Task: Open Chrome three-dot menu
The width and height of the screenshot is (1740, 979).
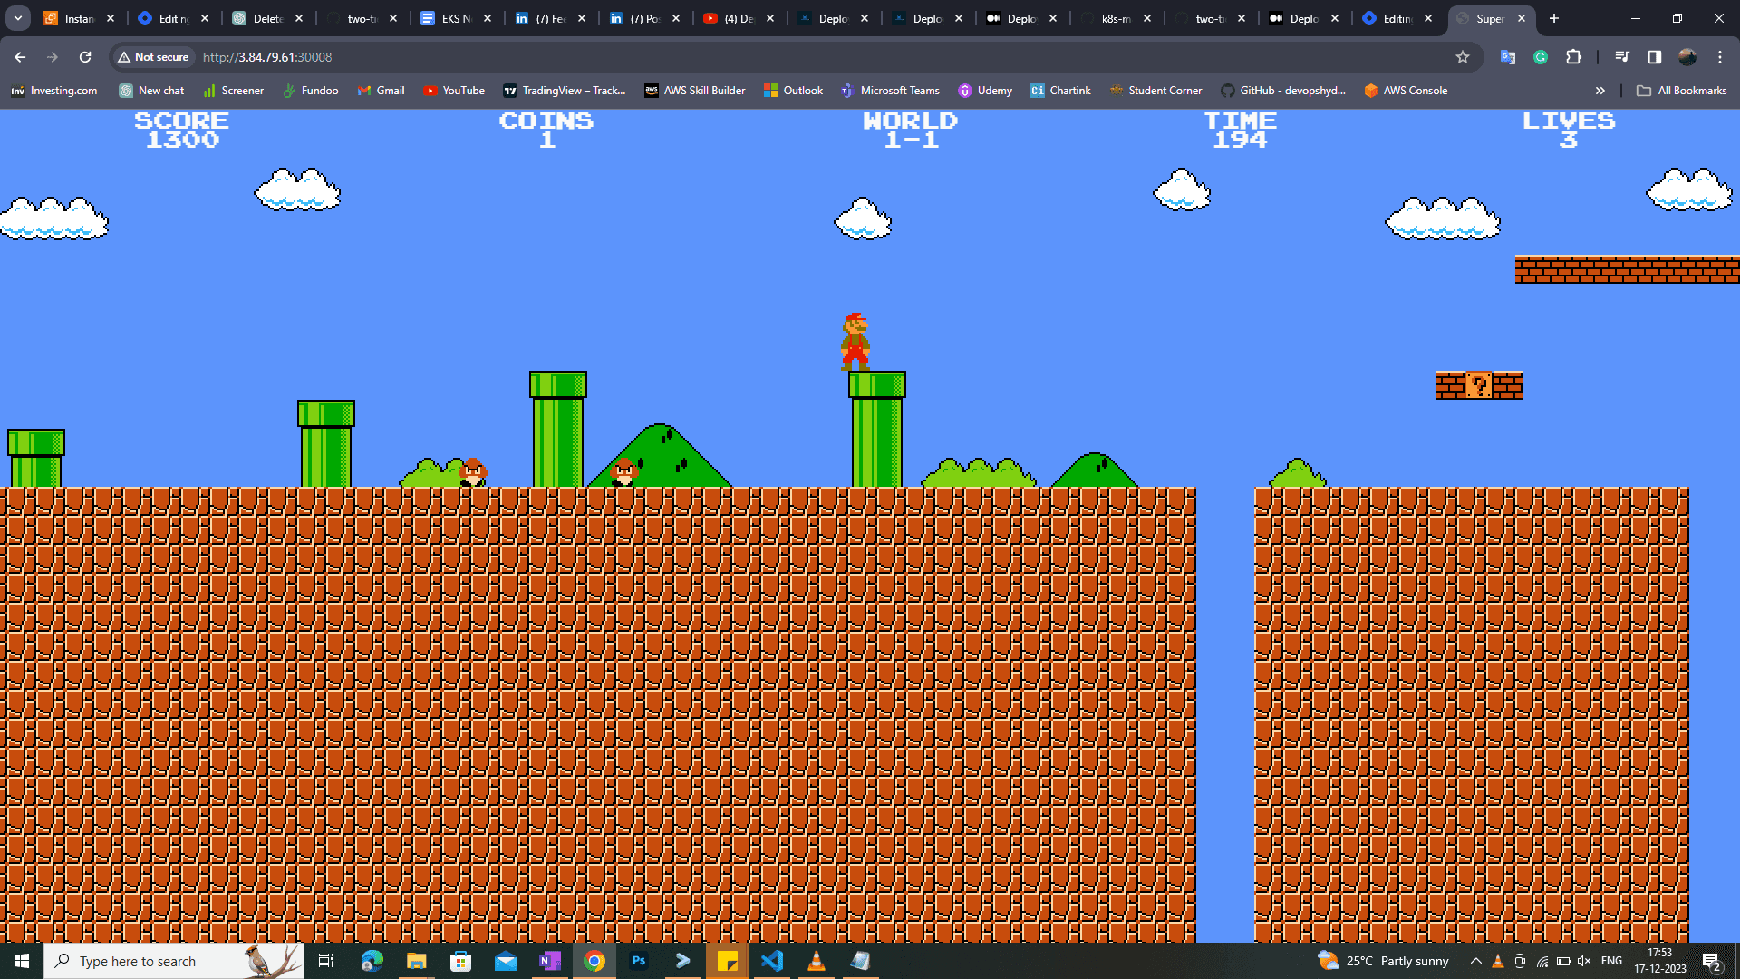Action: [x=1720, y=57]
